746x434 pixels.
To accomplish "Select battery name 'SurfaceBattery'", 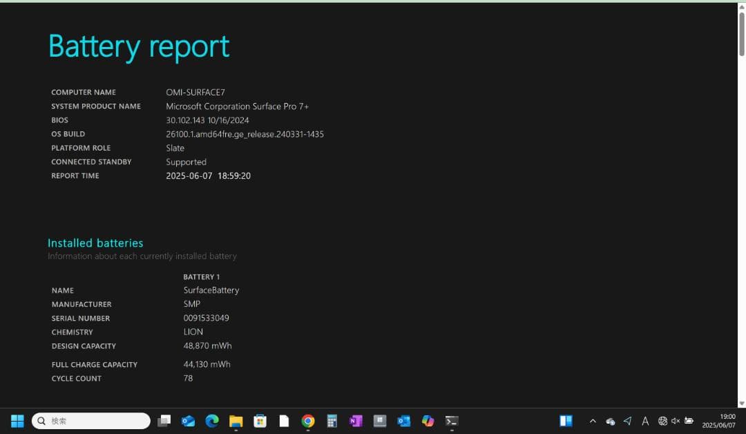I will point(211,290).
